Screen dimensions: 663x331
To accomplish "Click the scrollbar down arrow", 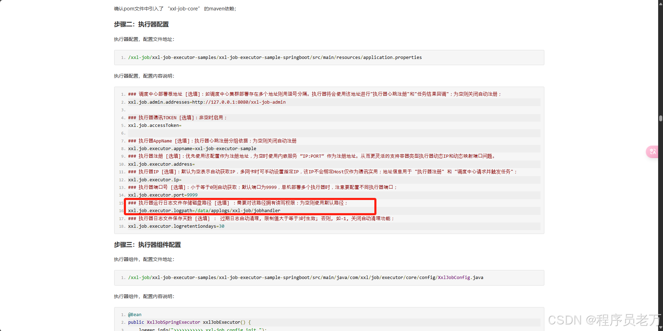I will click(661, 328).
